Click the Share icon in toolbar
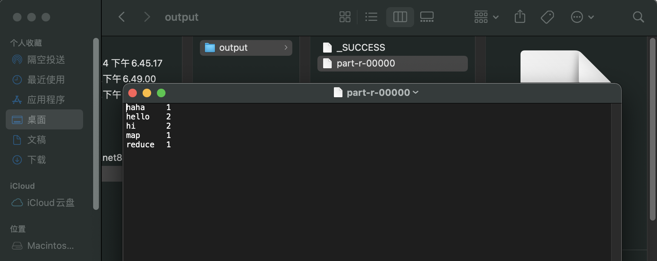657x261 pixels. [x=520, y=17]
